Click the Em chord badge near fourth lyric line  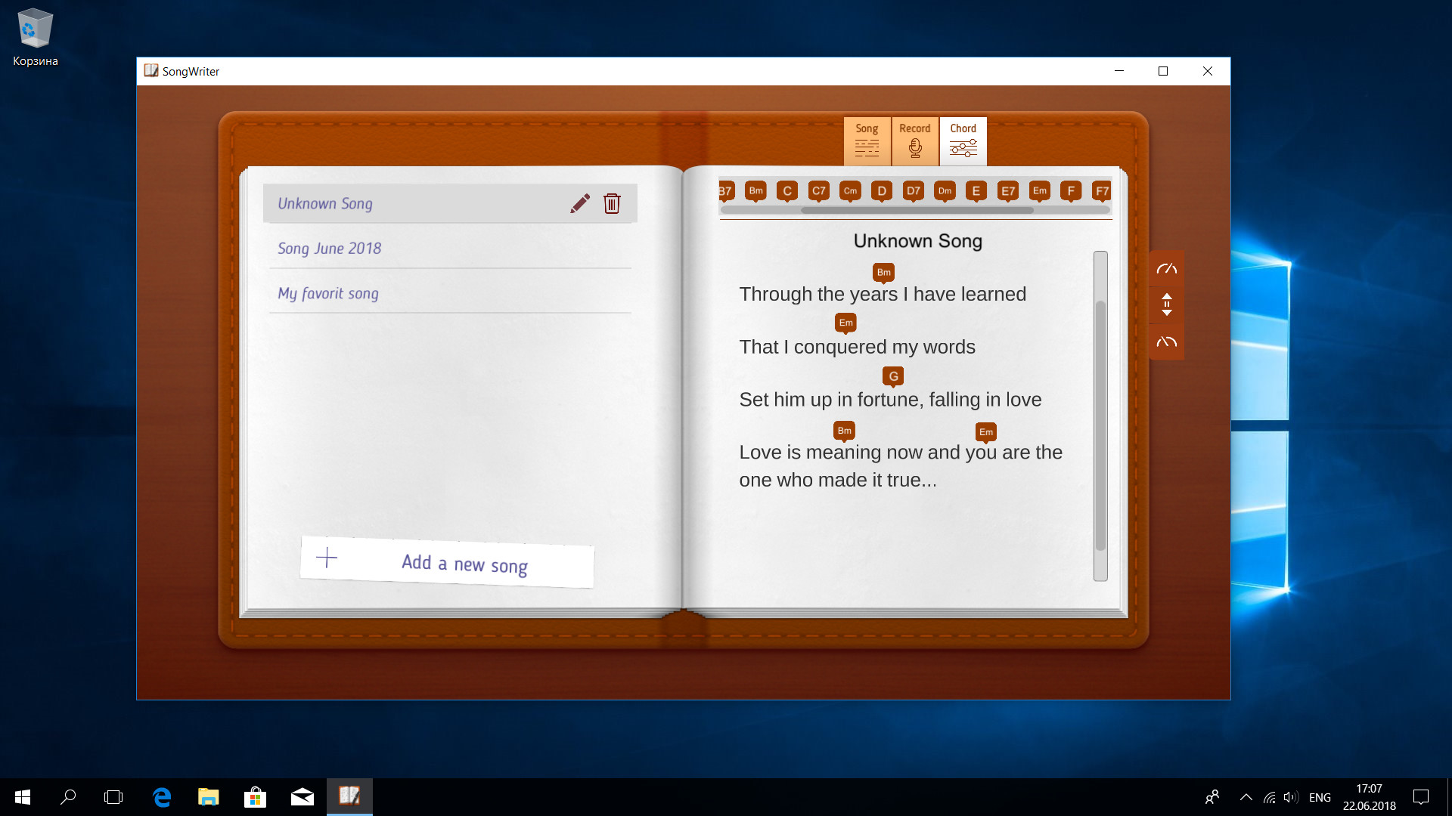pos(985,432)
